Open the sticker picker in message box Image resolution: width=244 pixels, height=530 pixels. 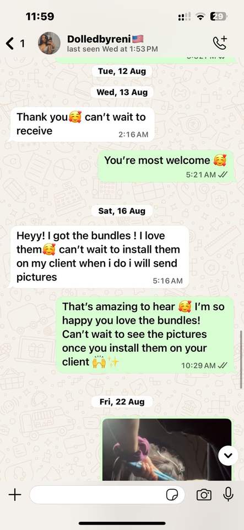tap(172, 495)
